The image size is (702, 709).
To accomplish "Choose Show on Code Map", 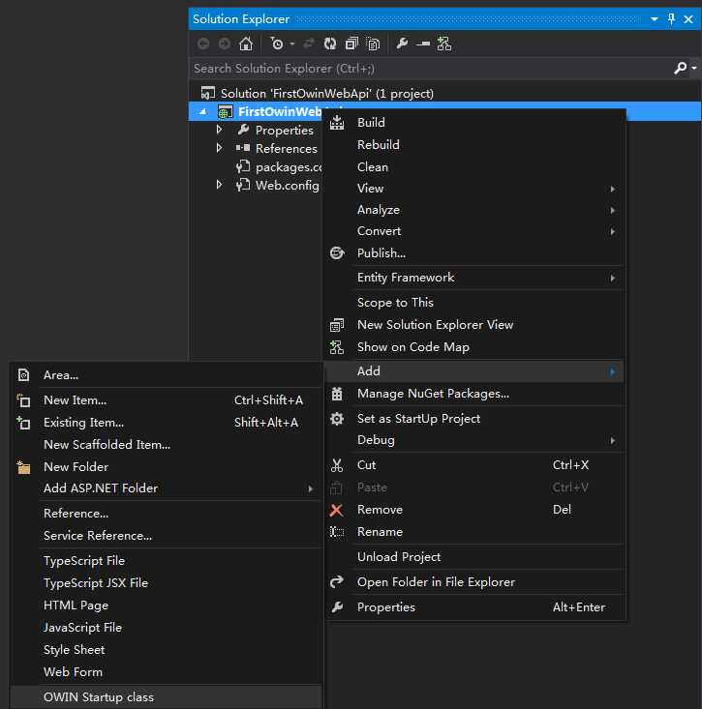I will (x=474, y=347).
